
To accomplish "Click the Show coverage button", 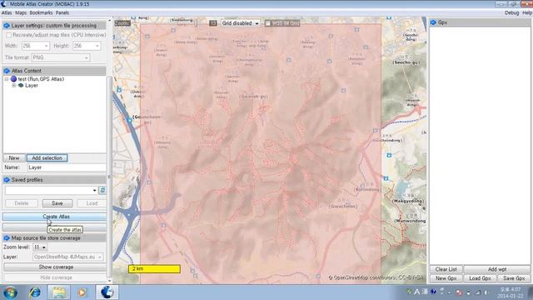I will [56, 267].
